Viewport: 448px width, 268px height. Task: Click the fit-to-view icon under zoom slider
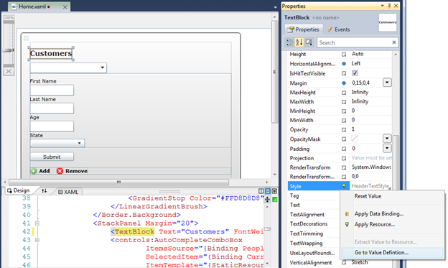[9, 71]
